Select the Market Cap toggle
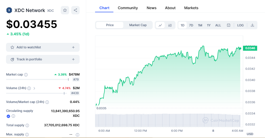 (x=138, y=25)
